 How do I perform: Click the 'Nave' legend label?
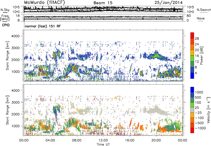(x=201, y=18)
